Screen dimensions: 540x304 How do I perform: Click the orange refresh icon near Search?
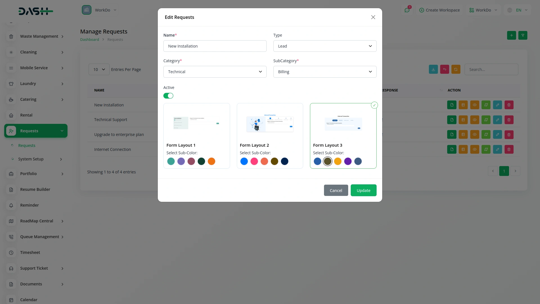(x=456, y=70)
